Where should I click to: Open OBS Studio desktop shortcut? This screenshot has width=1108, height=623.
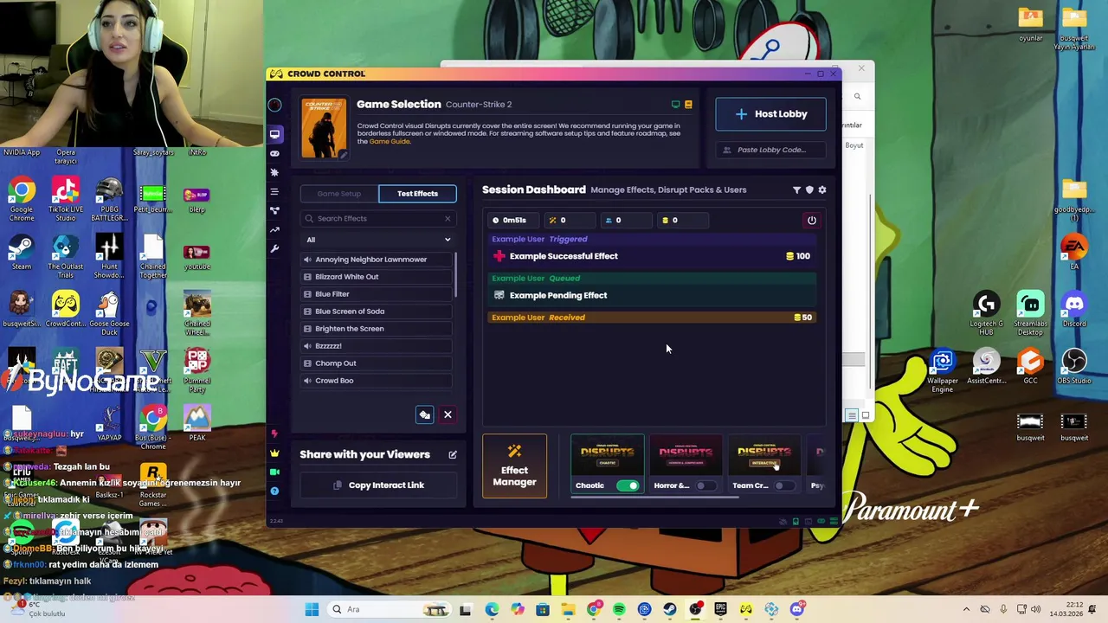point(1074,367)
